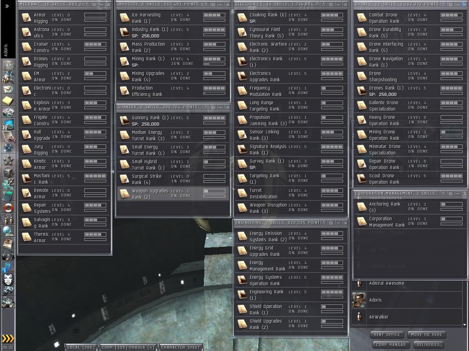Click the 08:35 clock in sidebar
The height and width of the screenshot is (351, 469).
tap(8, 347)
